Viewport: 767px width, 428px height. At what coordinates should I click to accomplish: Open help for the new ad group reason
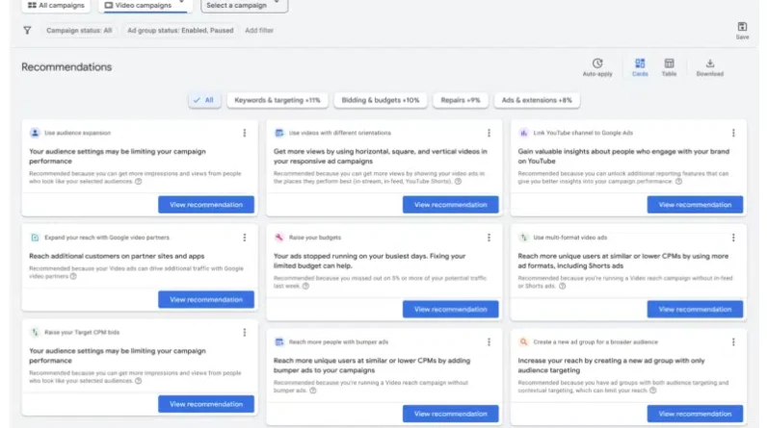pos(652,390)
